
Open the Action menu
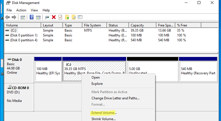click(x=21, y=10)
